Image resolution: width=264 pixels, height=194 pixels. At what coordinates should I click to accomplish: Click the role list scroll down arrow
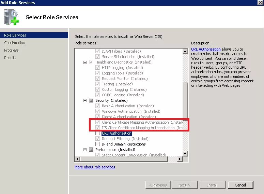(x=185, y=153)
